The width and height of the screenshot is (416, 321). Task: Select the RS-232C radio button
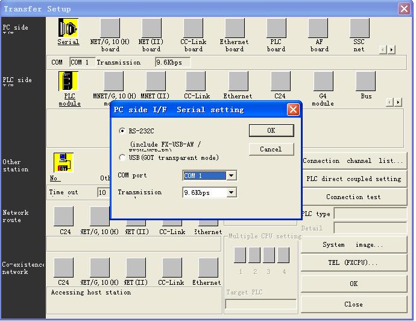pos(123,131)
